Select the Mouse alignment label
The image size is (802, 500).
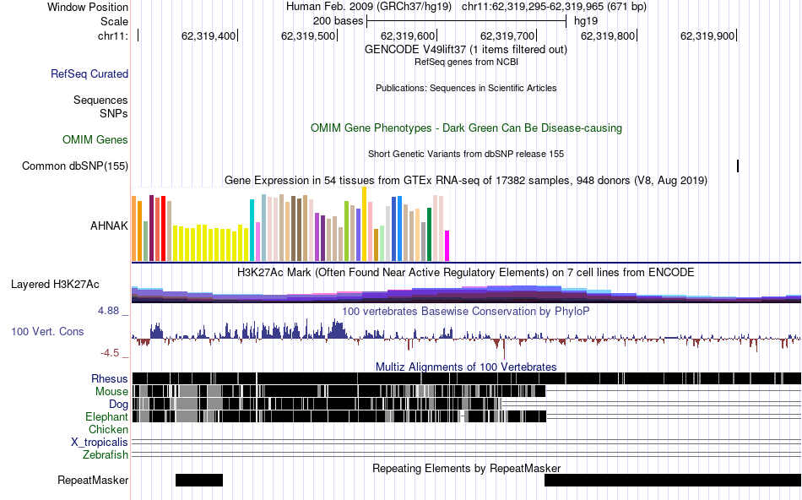(x=111, y=392)
